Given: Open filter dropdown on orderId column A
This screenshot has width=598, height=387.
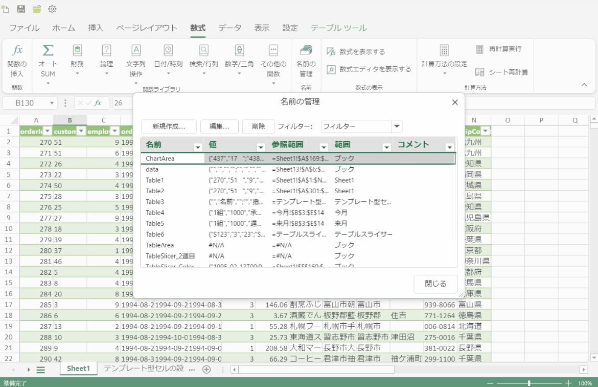Looking at the screenshot, I should click(48, 131).
